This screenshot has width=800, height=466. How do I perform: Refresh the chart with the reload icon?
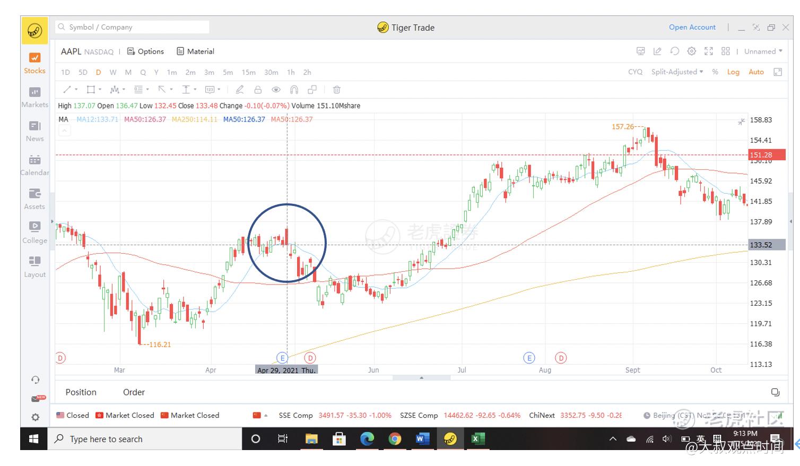click(x=675, y=51)
